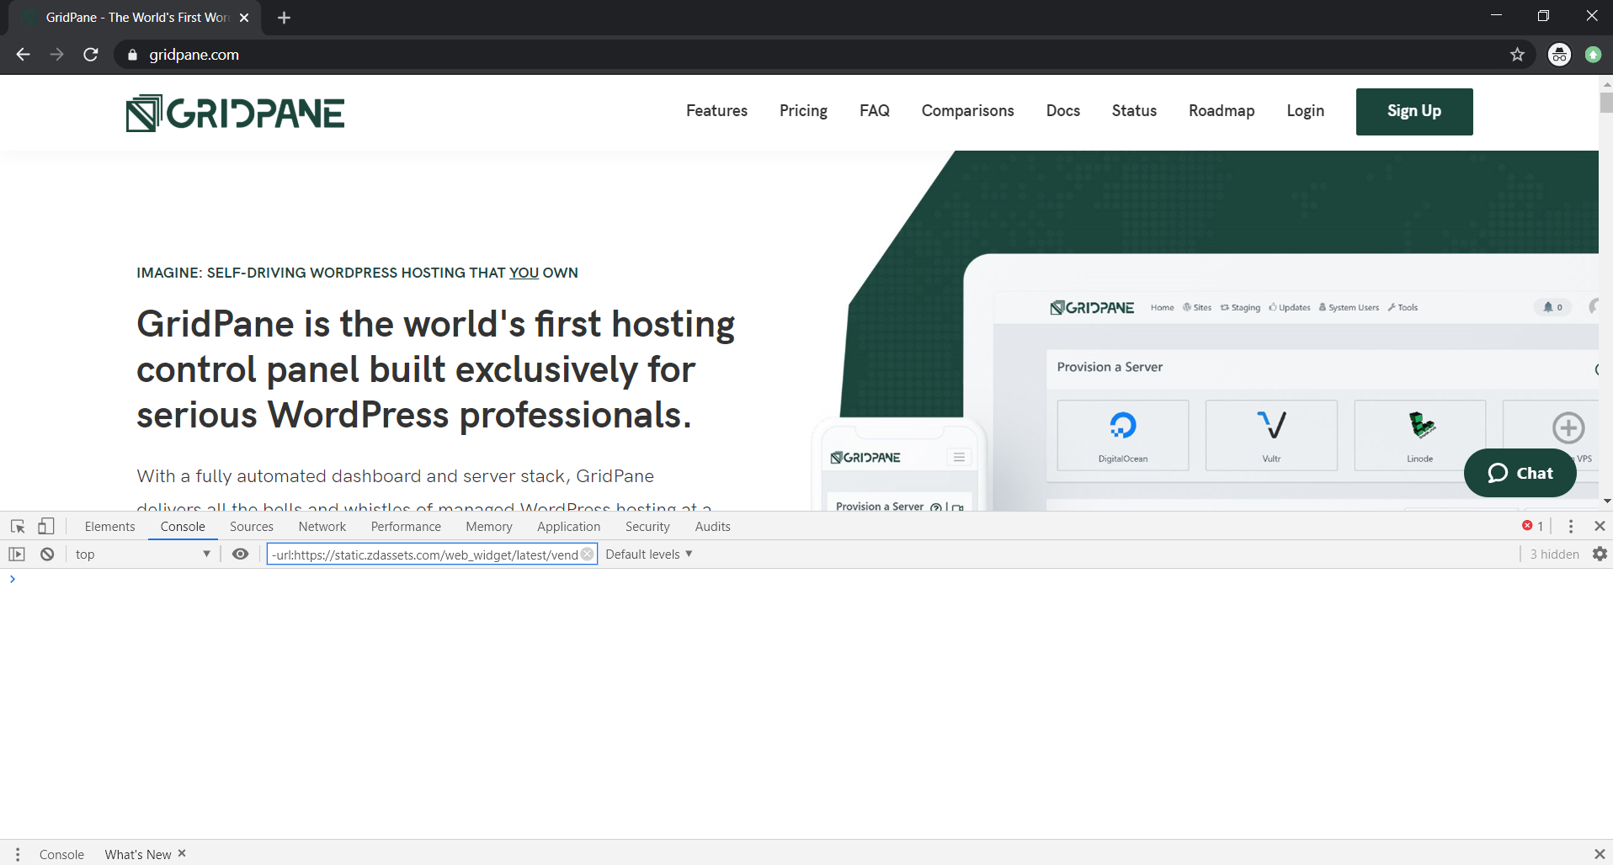Open the Comparisons nav link
This screenshot has height=865, width=1613.
click(967, 111)
